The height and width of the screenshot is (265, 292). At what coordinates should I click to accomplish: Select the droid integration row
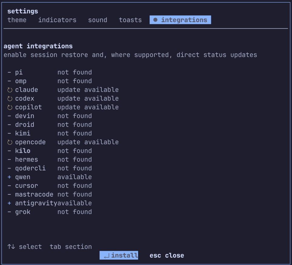(50, 125)
